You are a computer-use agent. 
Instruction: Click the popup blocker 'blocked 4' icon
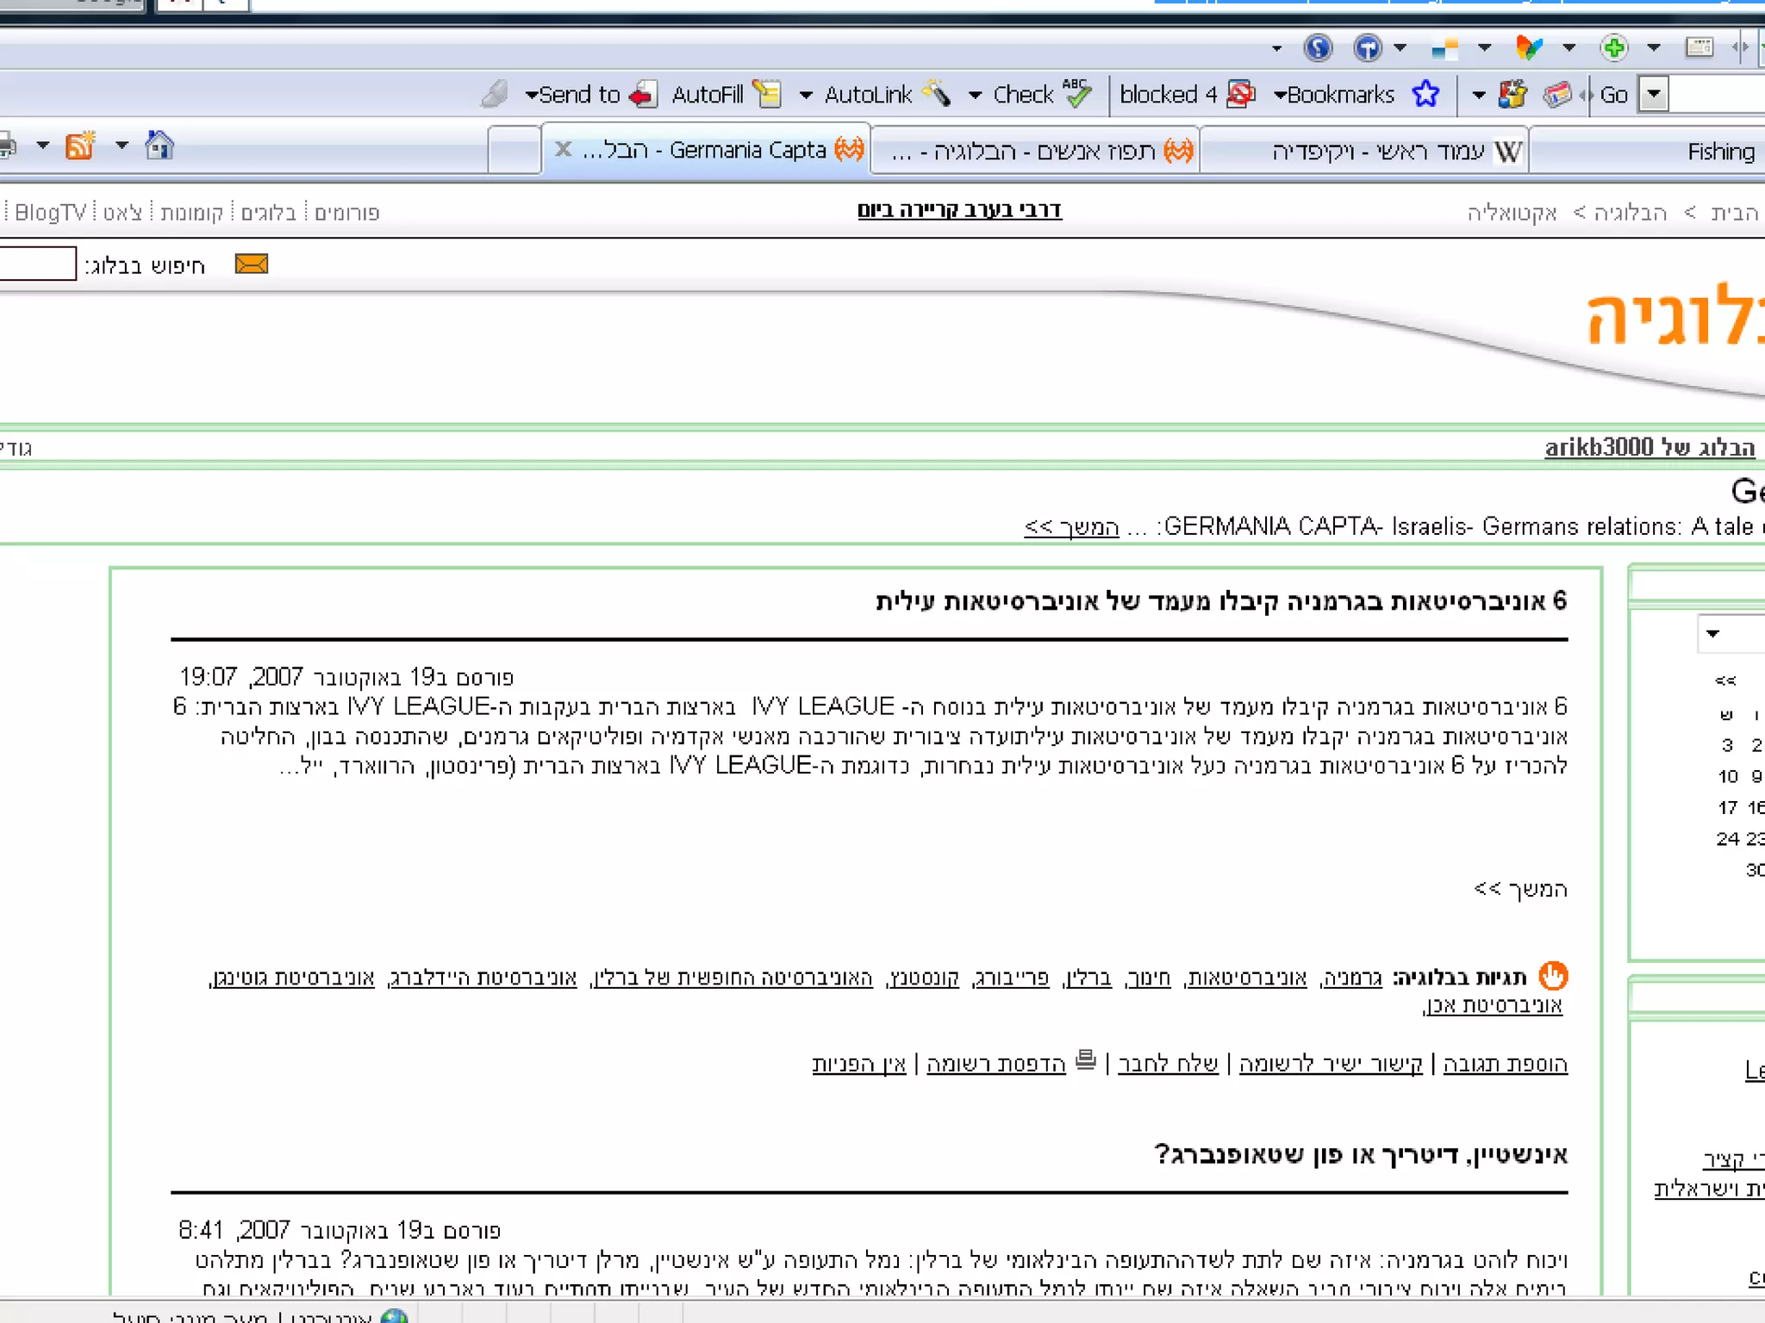pyautogui.click(x=1240, y=94)
